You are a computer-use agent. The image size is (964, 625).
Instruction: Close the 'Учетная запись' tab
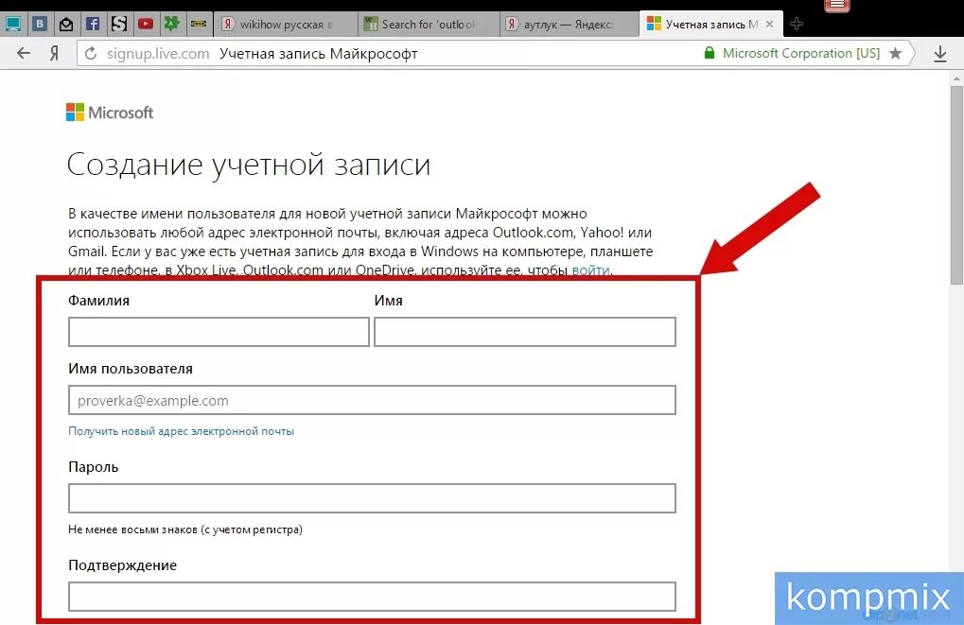pyautogui.click(x=770, y=24)
